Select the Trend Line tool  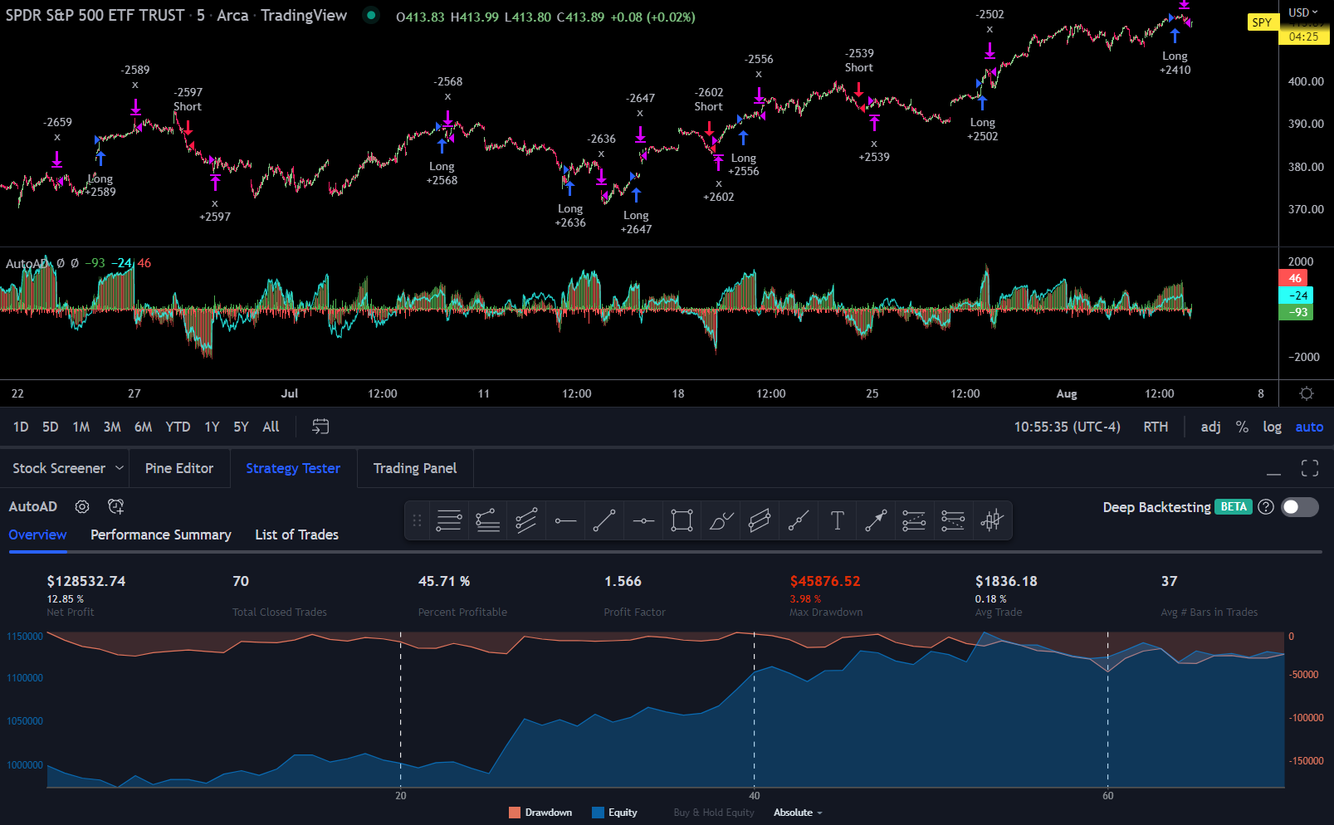[x=604, y=520]
